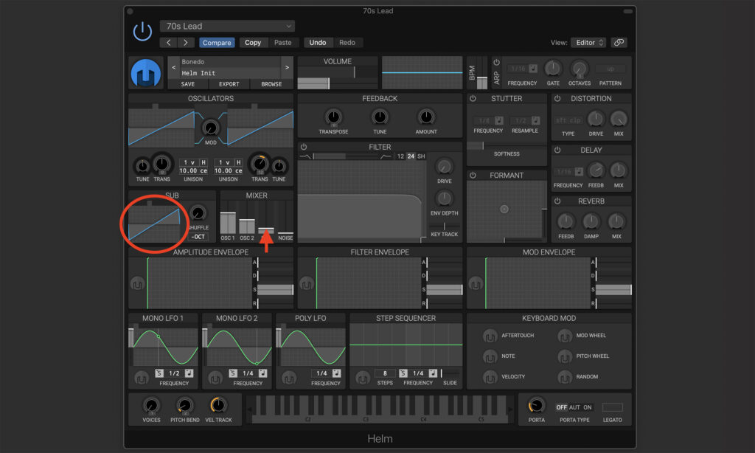Select the Poly LFO modulation source icon
The height and width of the screenshot is (453, 755).
click(x=289, y=378)
